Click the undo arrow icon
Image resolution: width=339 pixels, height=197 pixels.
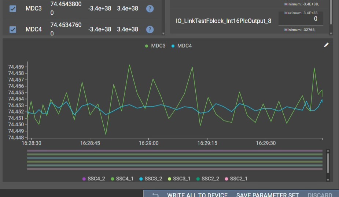click(x=155, y=195)
